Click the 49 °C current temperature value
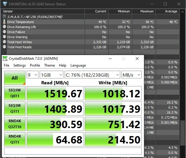This screenshot has height=158, width=186. click(102, 22)
